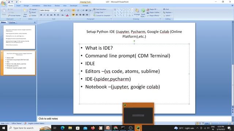
Task: Increase list indent level
Action: [x=87, y=11]
